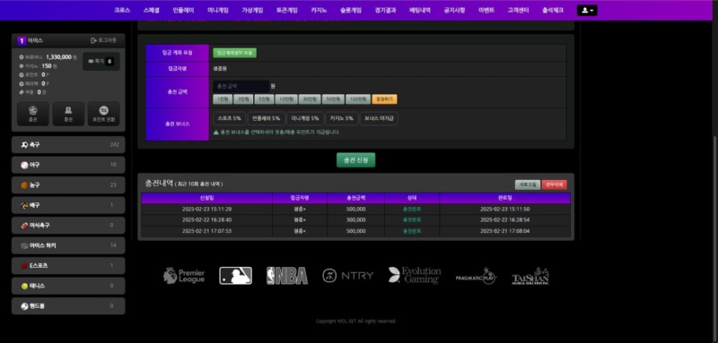Click the 포인트 전환 point conversion icon
The height and width of the screenshot is (343, 718).
click(x=103, y=114)
